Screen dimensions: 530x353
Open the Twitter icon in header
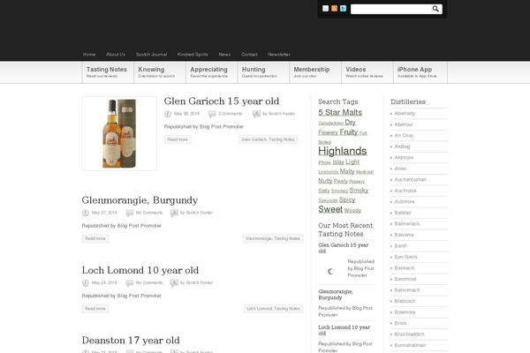pyautogui.click(x=343, y=9)
